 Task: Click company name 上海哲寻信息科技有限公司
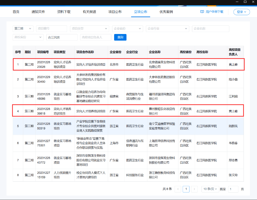click(162, 143)
